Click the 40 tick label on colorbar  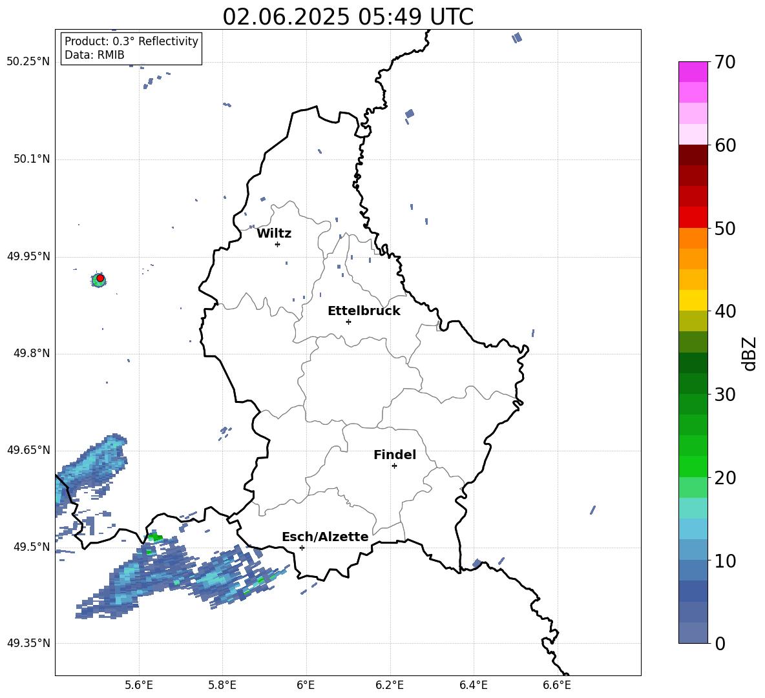tap(725, 311)
